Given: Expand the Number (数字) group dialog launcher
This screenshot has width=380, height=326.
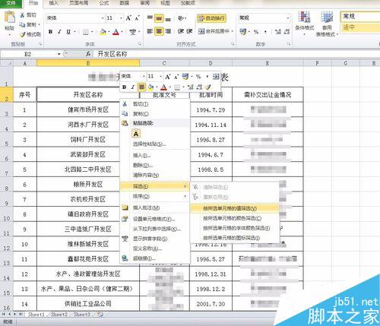Looking at the screenshot, I should [289, 44].
